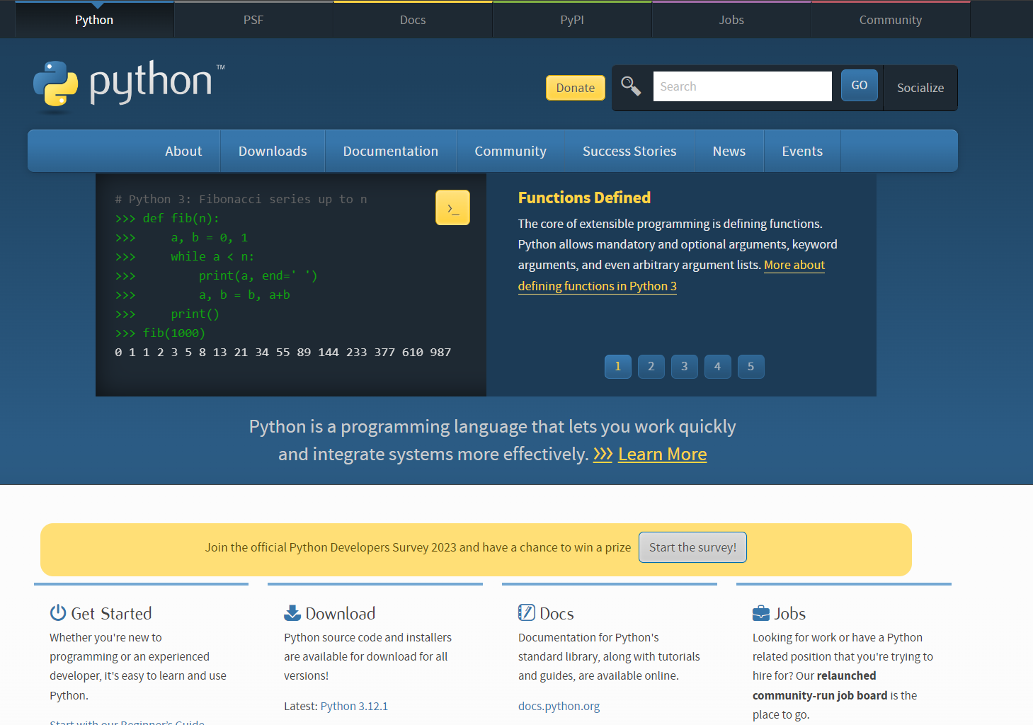This screenshot has height=725, width=1033.
Task: Open the Python top tab
Action: coord(94,20)
